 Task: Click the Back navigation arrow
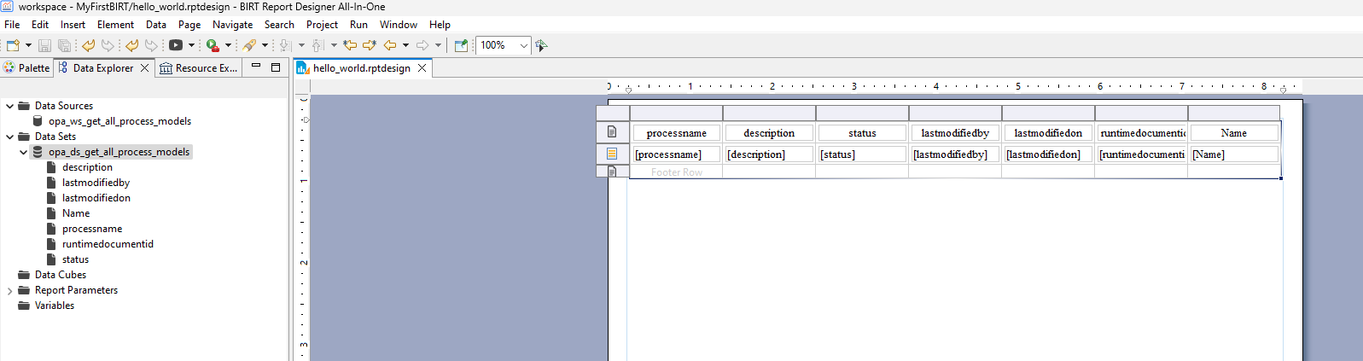(x=390, y=45)
